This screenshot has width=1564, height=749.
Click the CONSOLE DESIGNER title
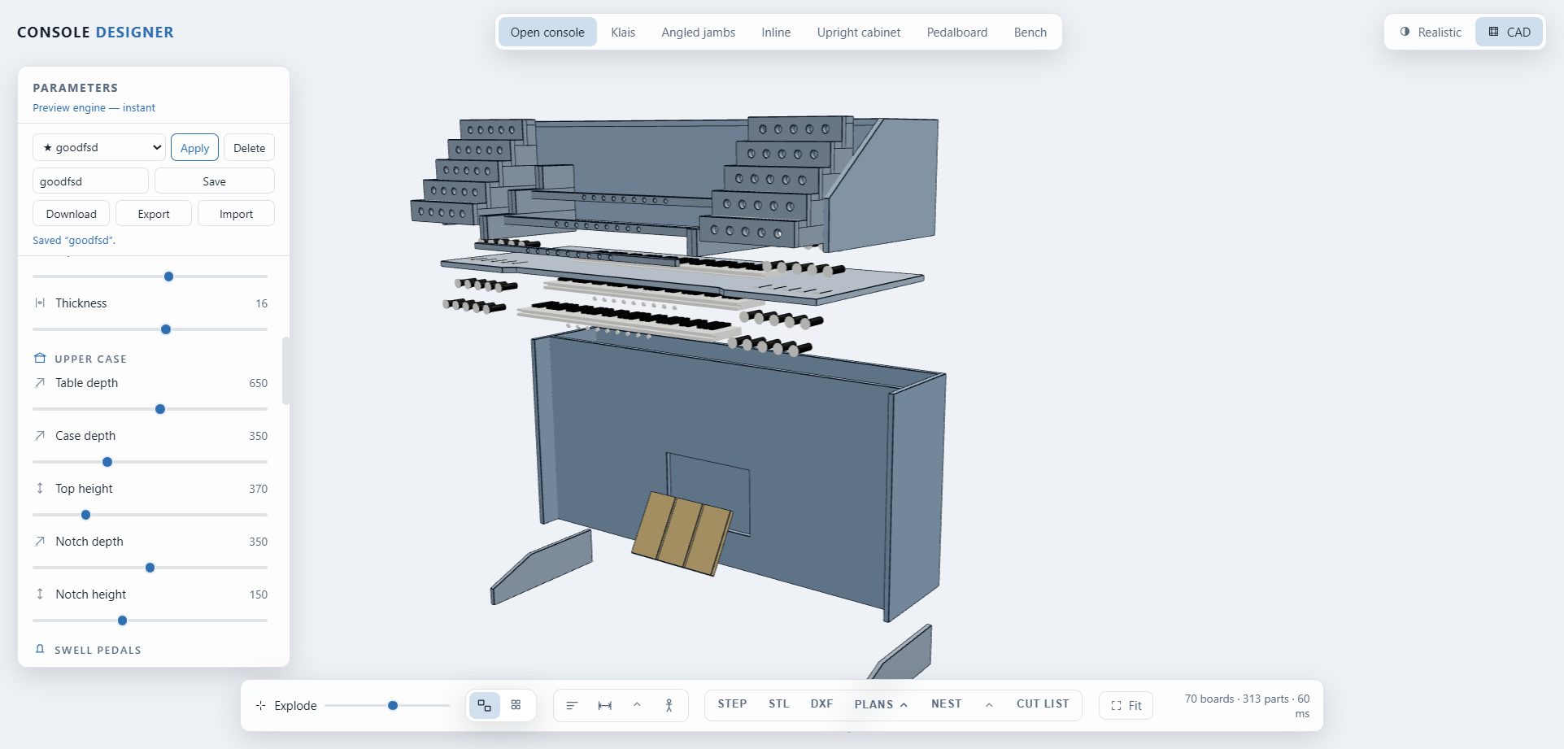click(x=95, y=32)
